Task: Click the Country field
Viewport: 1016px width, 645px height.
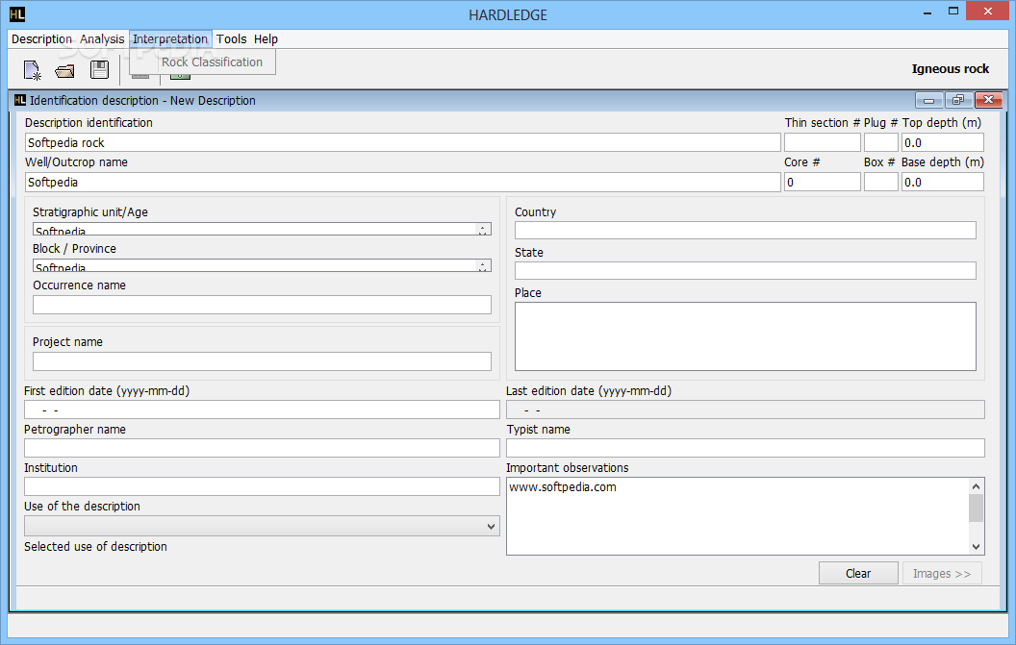Action: (745, 231)
